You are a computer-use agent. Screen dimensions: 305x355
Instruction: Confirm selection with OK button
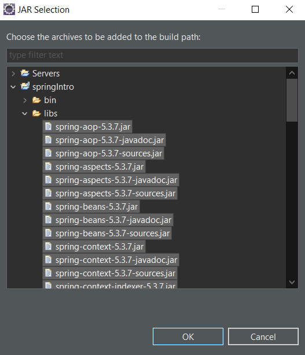point(188,336)
